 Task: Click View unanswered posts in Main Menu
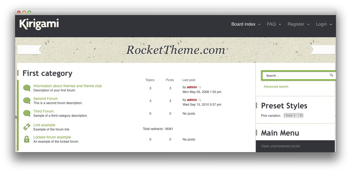click(x=280, y=146)
